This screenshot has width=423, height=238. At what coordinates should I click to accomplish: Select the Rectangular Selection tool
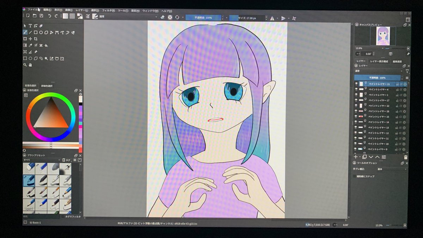pos(25,58)
